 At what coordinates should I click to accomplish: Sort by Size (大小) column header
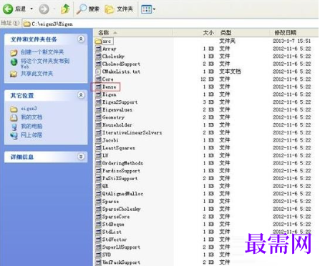tap(195, 33)
